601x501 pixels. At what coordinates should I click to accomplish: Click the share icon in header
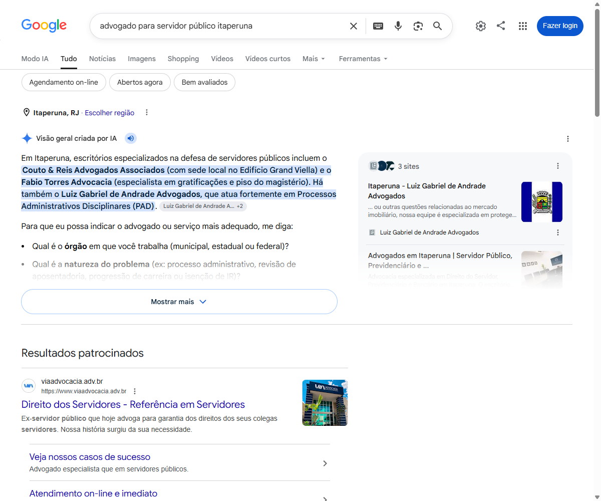pyautogui.click(x=501, y=26)
